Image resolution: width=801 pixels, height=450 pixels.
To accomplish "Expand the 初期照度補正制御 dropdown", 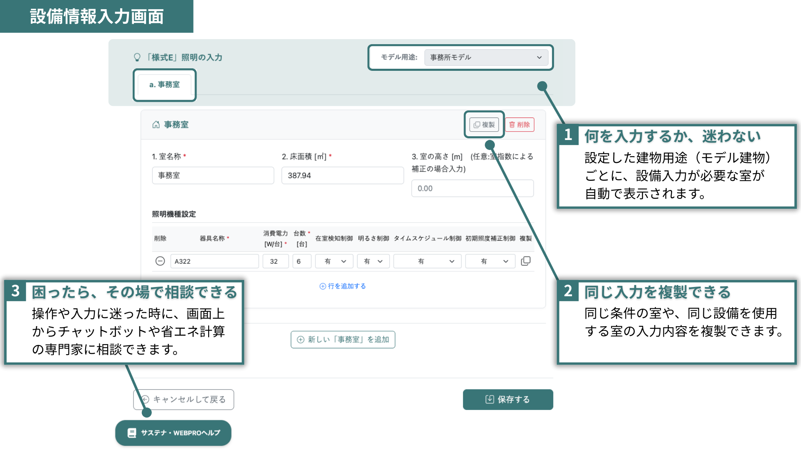I will tap(490, 261).
